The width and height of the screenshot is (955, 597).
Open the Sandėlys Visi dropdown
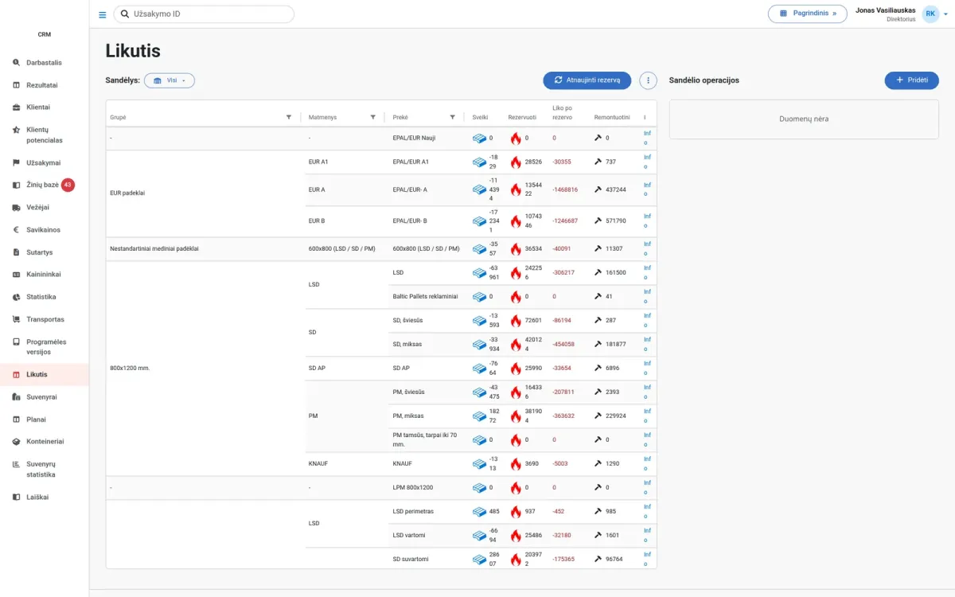[x=170, y=80]
